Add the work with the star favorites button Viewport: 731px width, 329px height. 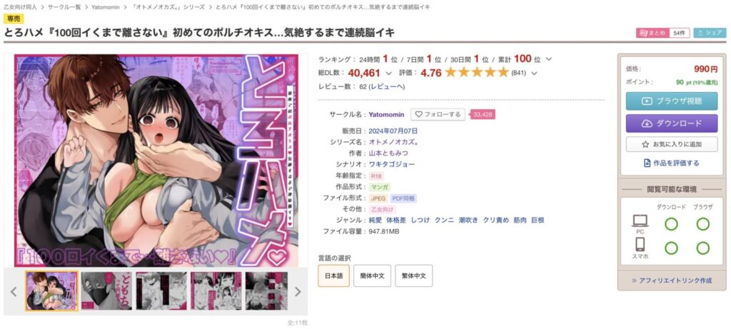671,144
